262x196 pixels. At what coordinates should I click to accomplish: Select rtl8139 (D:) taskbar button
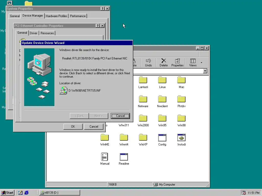[59, 193]
